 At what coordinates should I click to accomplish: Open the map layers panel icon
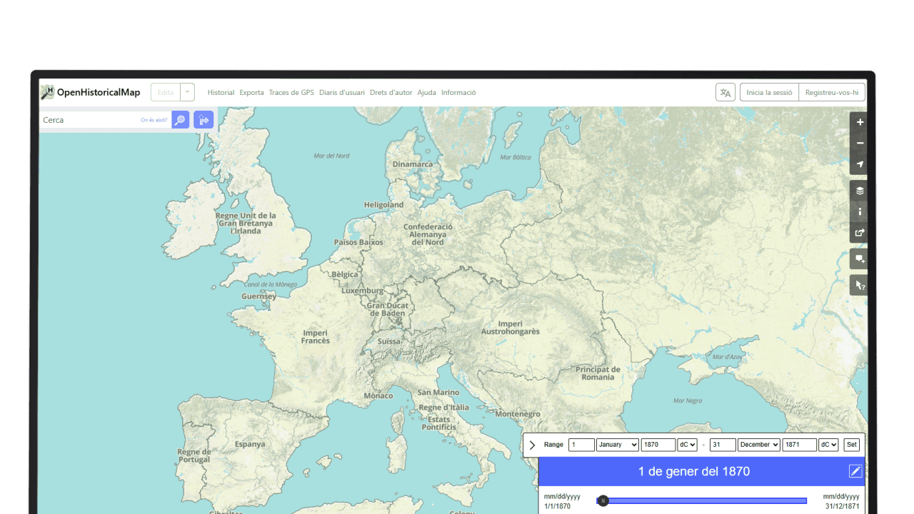pyautogui.click(x=859, y=191)
